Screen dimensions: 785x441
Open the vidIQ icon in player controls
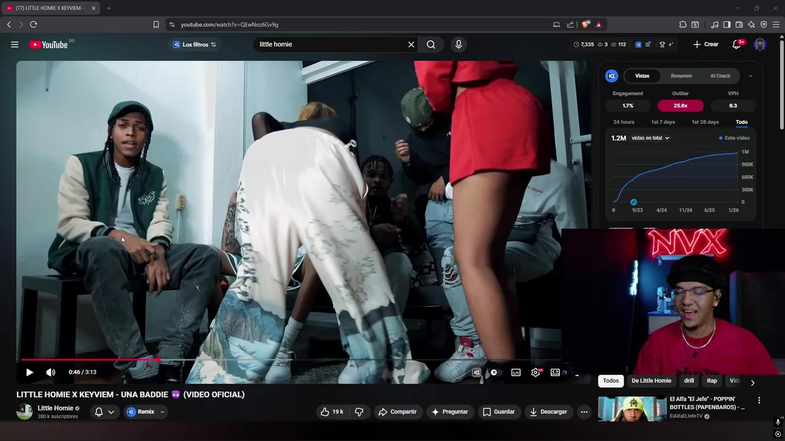pyautogui.click(x=477, y=372)
